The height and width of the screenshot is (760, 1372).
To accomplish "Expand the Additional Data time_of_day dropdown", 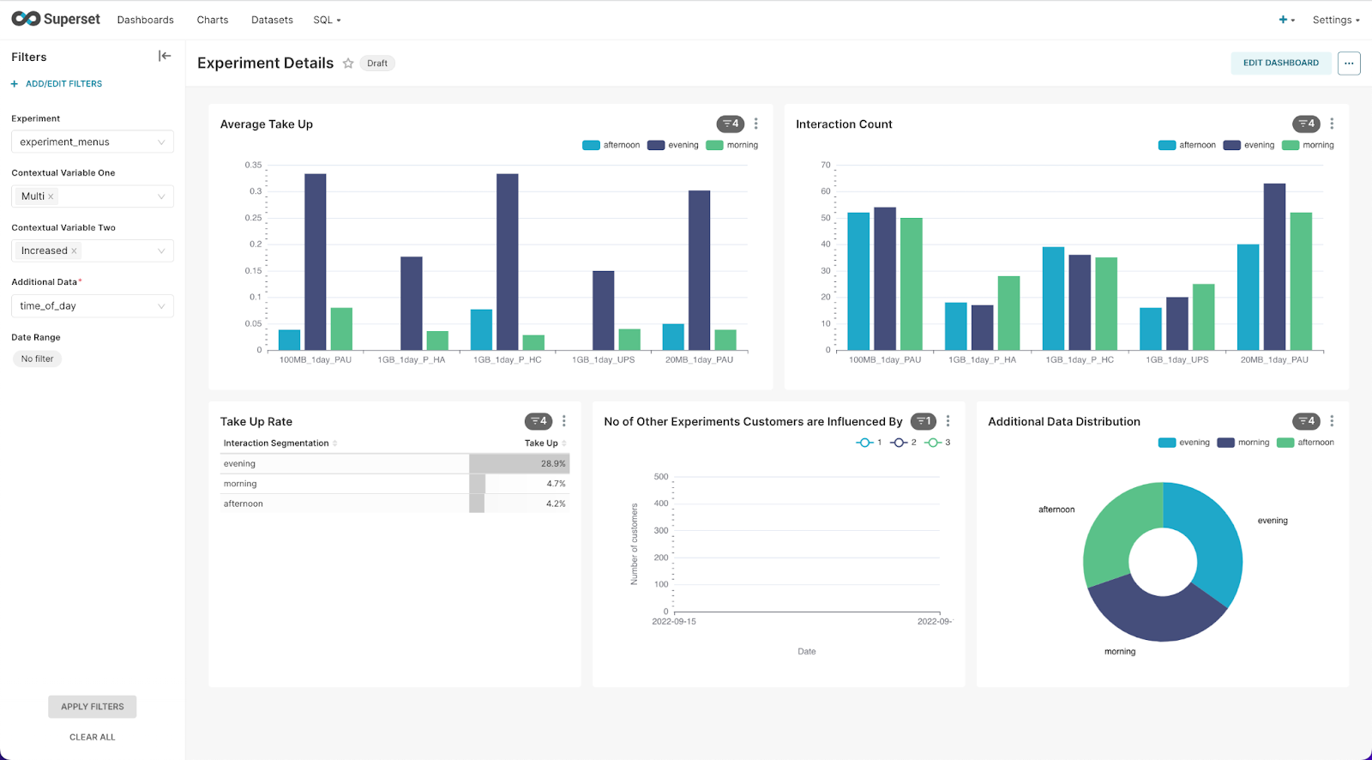I will click(93, 306).
